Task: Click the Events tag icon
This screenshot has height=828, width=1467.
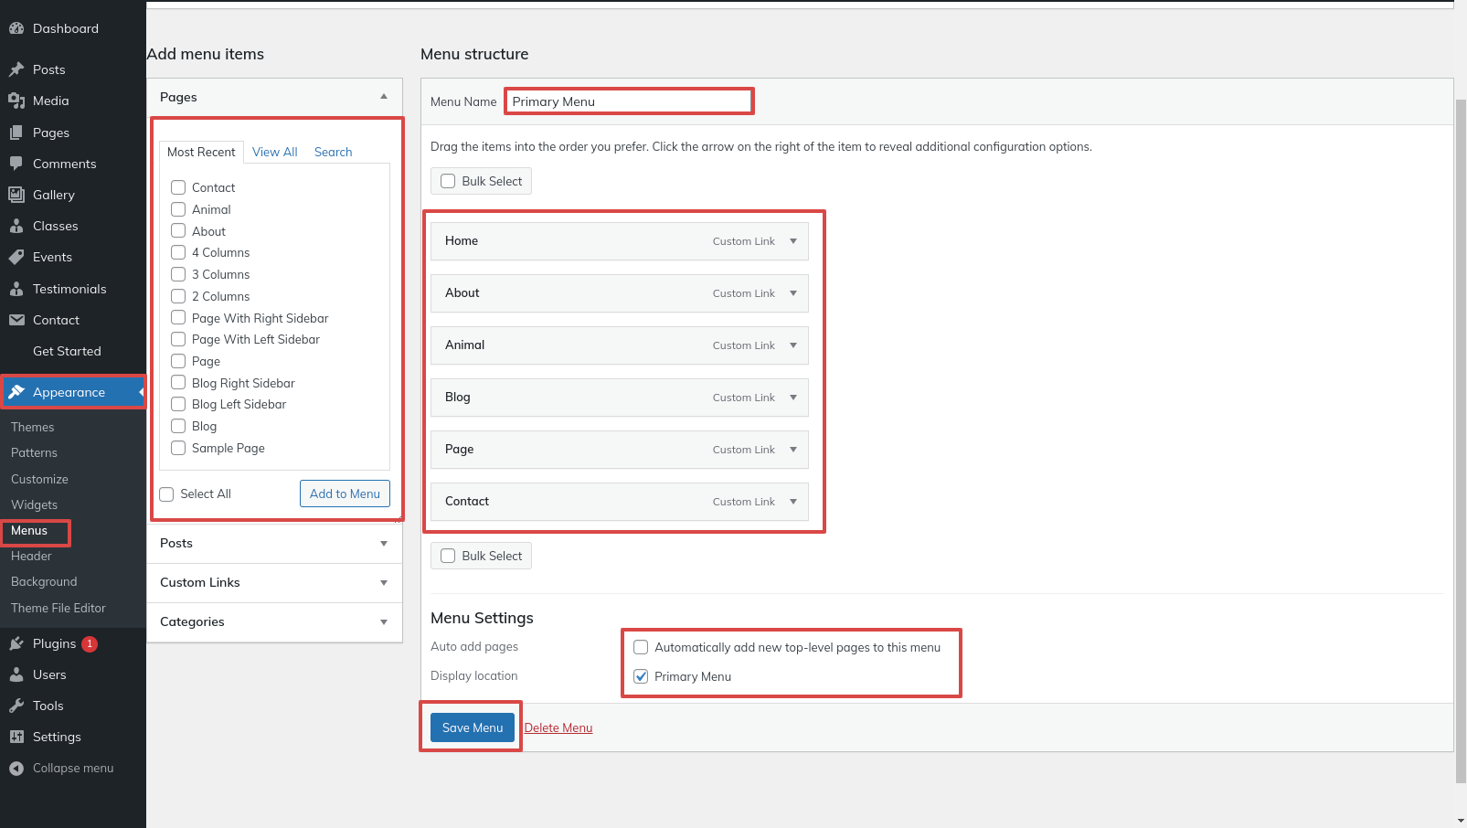Action: pos(16,257)
